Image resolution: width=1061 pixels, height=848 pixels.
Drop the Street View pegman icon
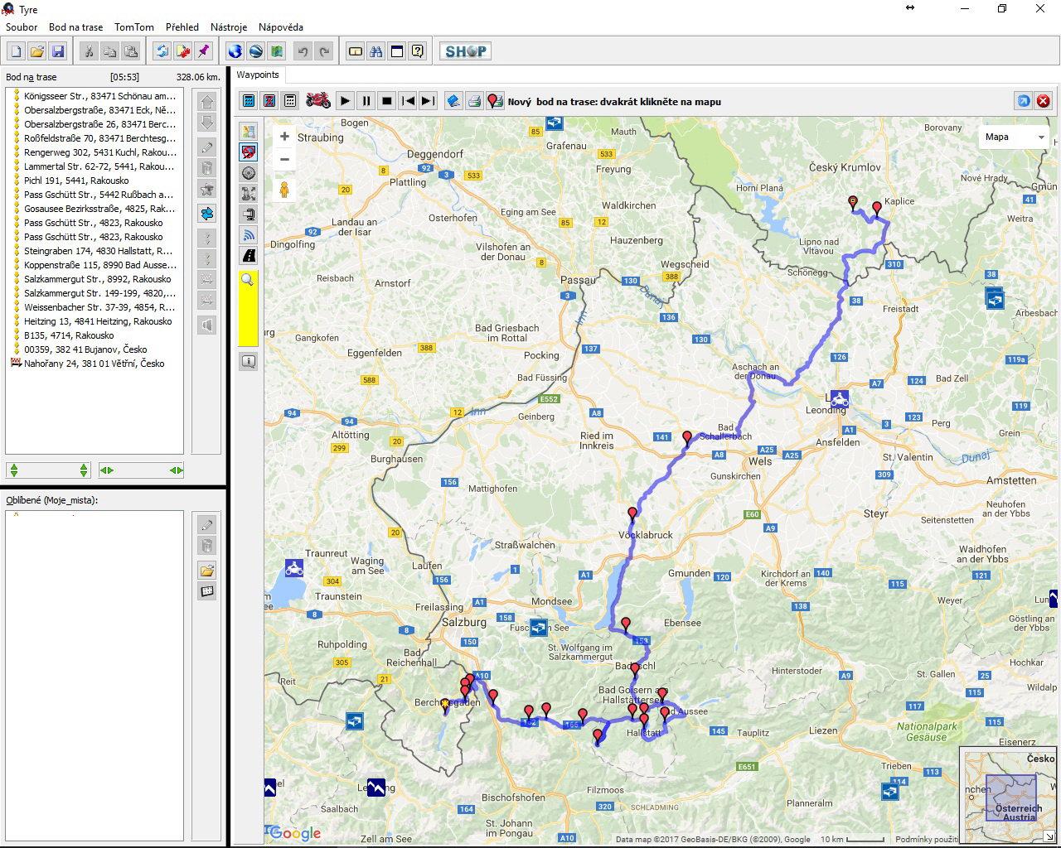pos(284,190)
